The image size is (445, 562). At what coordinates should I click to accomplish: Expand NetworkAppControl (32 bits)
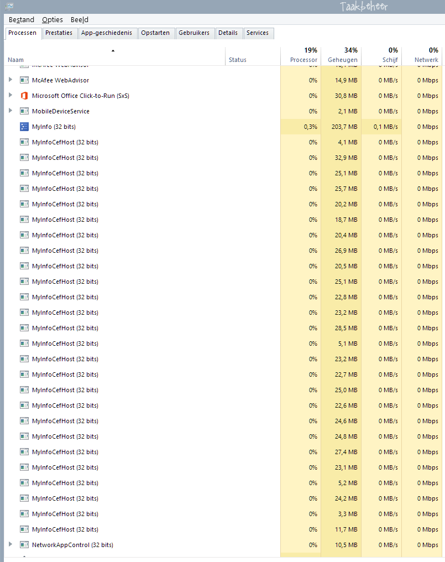[10, 544]
